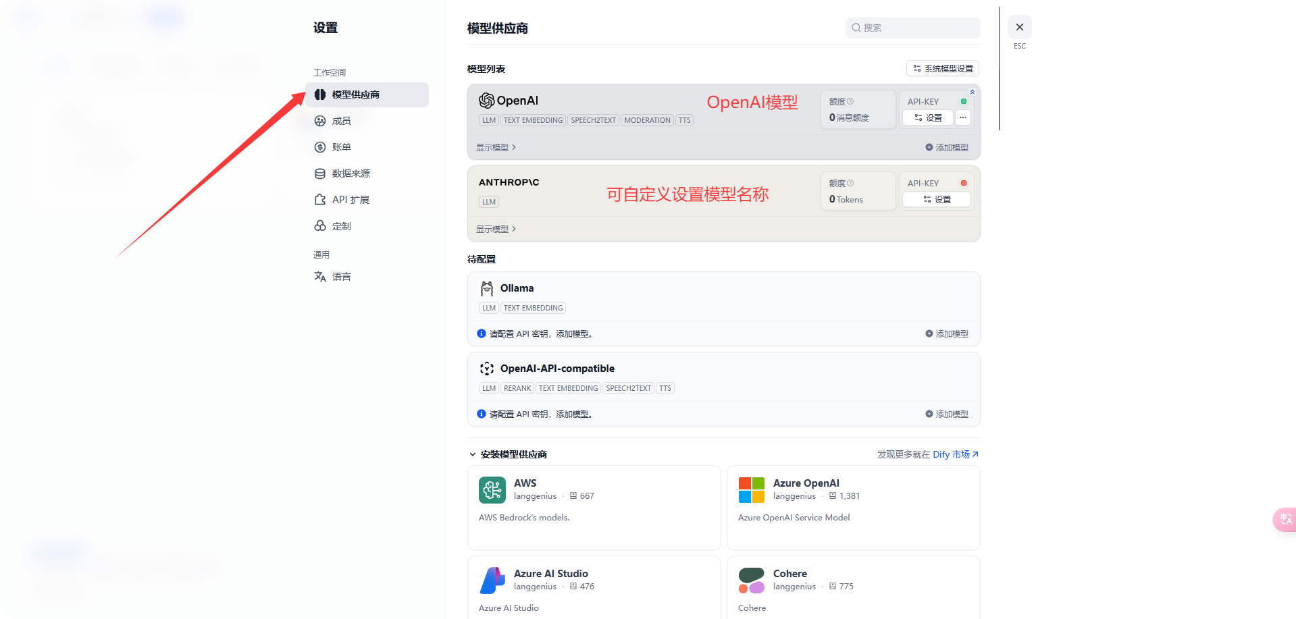The image size is (1296, 619).
Task: Click the OpenAI logo icon
Action: click(x=486, y=101)
